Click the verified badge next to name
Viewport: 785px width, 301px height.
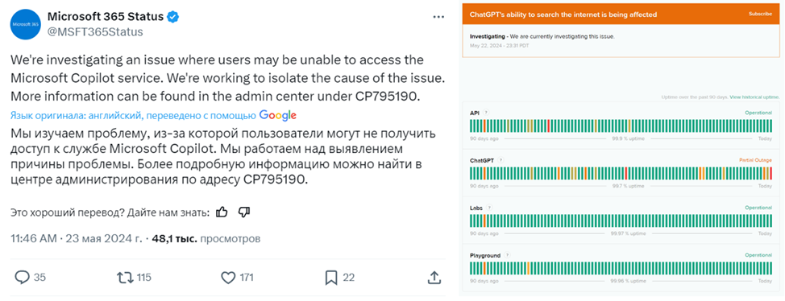point(173,17)
